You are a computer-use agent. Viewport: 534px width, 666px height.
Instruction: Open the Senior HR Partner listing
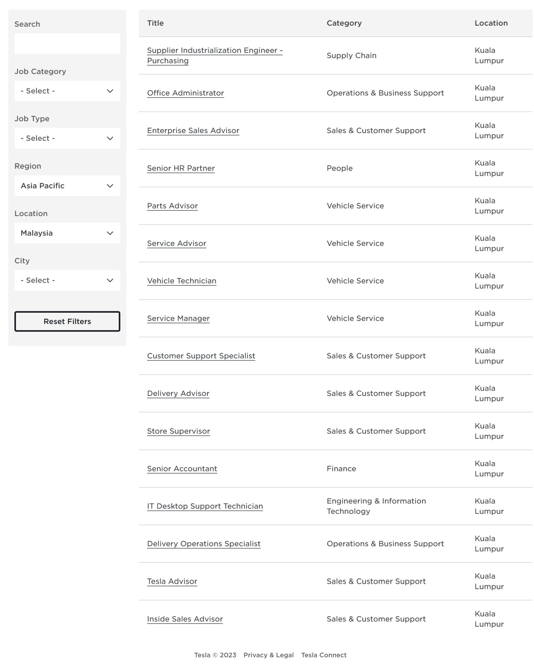point(181,168)
